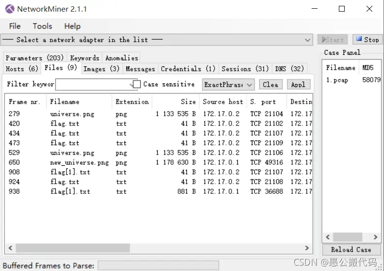The image size is (384, 271).
Task: Open the DNS (32) tab
Action: (x=289, y=69)
